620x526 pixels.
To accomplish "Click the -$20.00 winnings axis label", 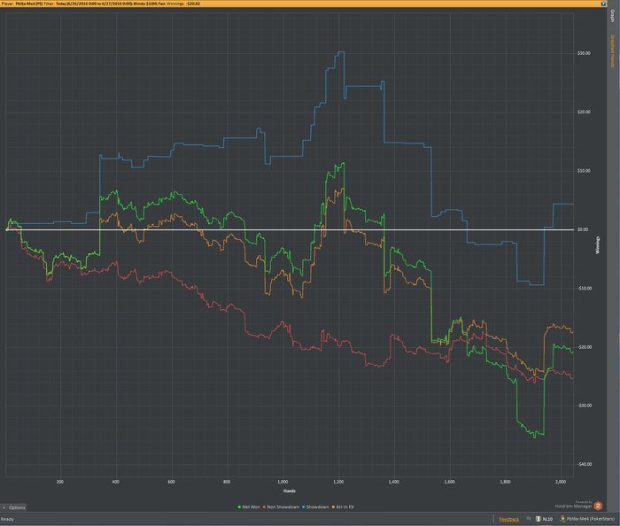I will pos(584,347).
